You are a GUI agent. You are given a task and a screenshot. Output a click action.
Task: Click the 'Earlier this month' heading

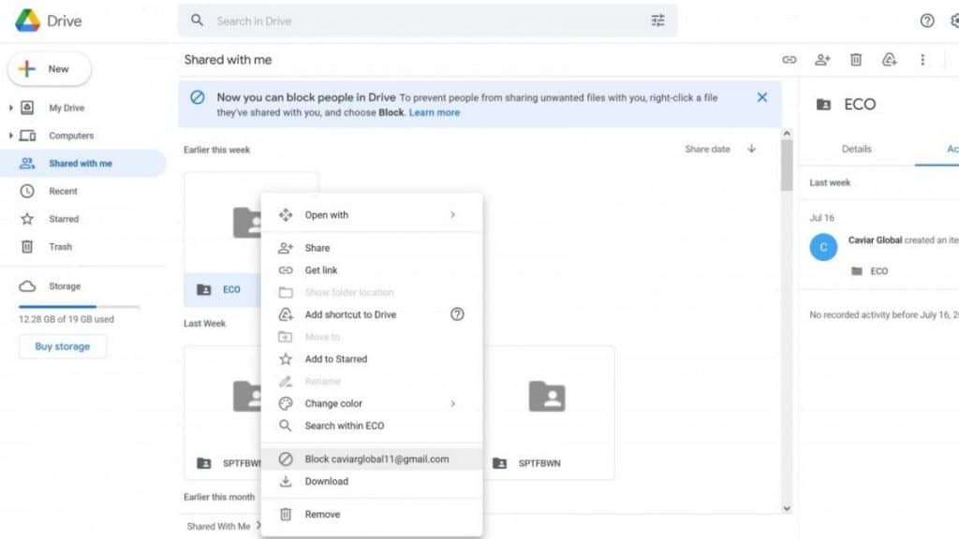219,497
